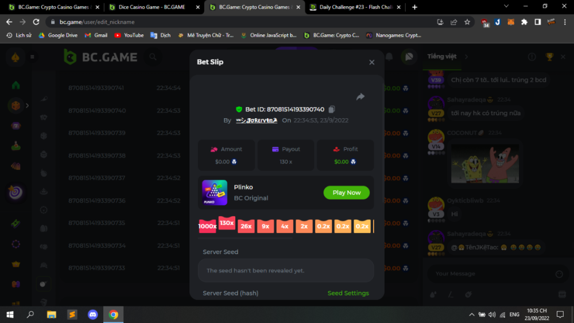Select the 26x payout tile

[246, 226]
